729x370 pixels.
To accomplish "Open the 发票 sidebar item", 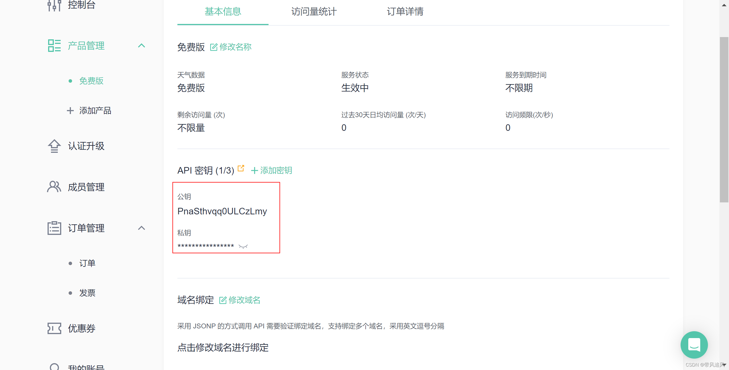I will (87, 293).
